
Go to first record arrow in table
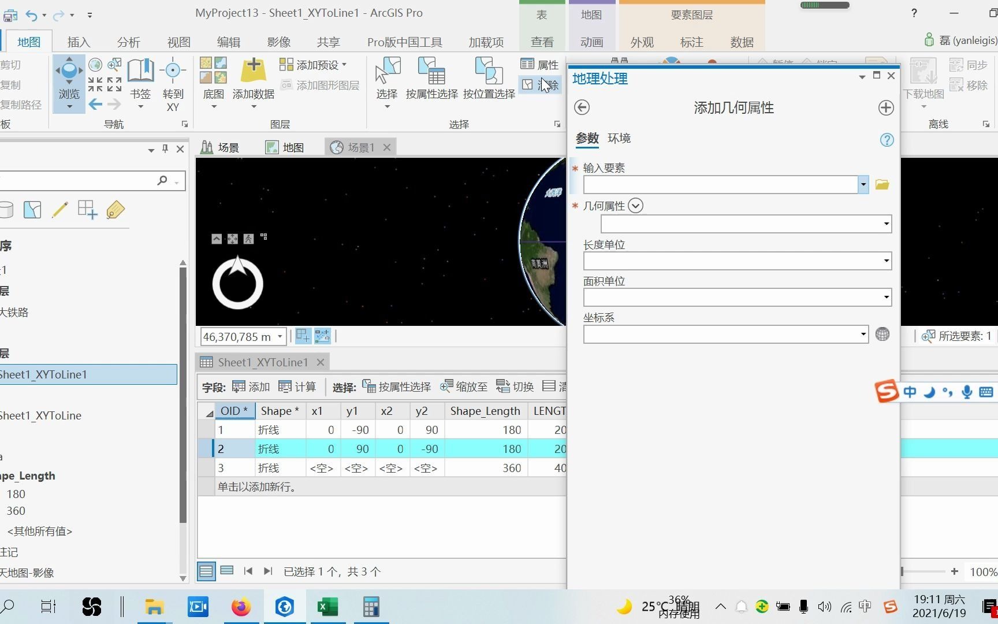(248, 571)
